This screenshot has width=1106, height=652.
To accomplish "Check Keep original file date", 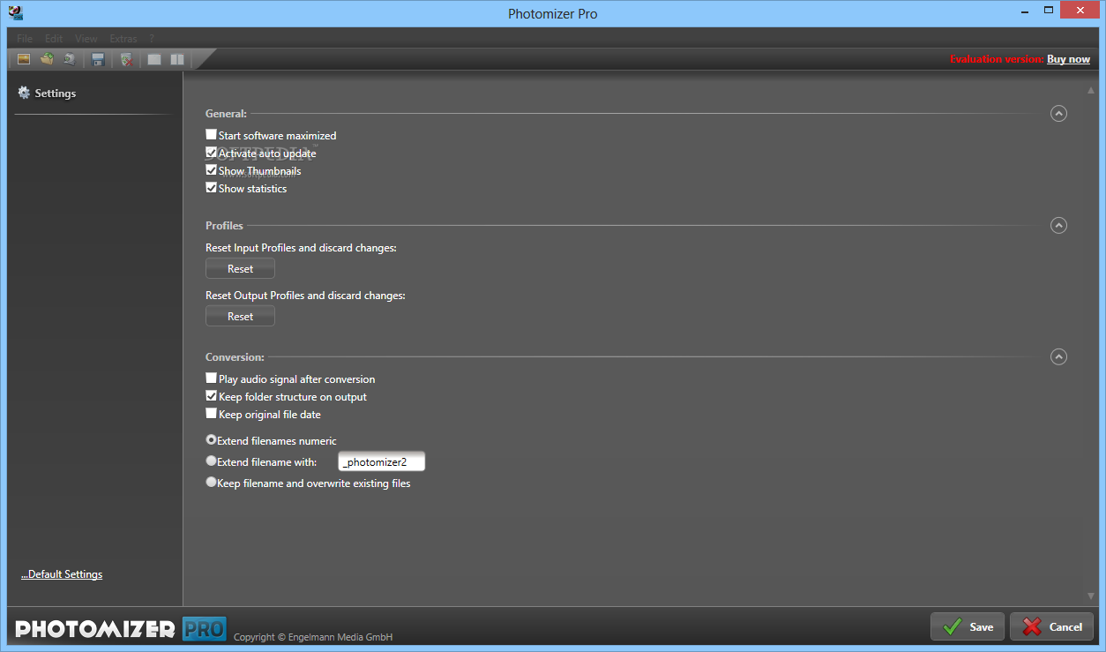I will 211,414.
